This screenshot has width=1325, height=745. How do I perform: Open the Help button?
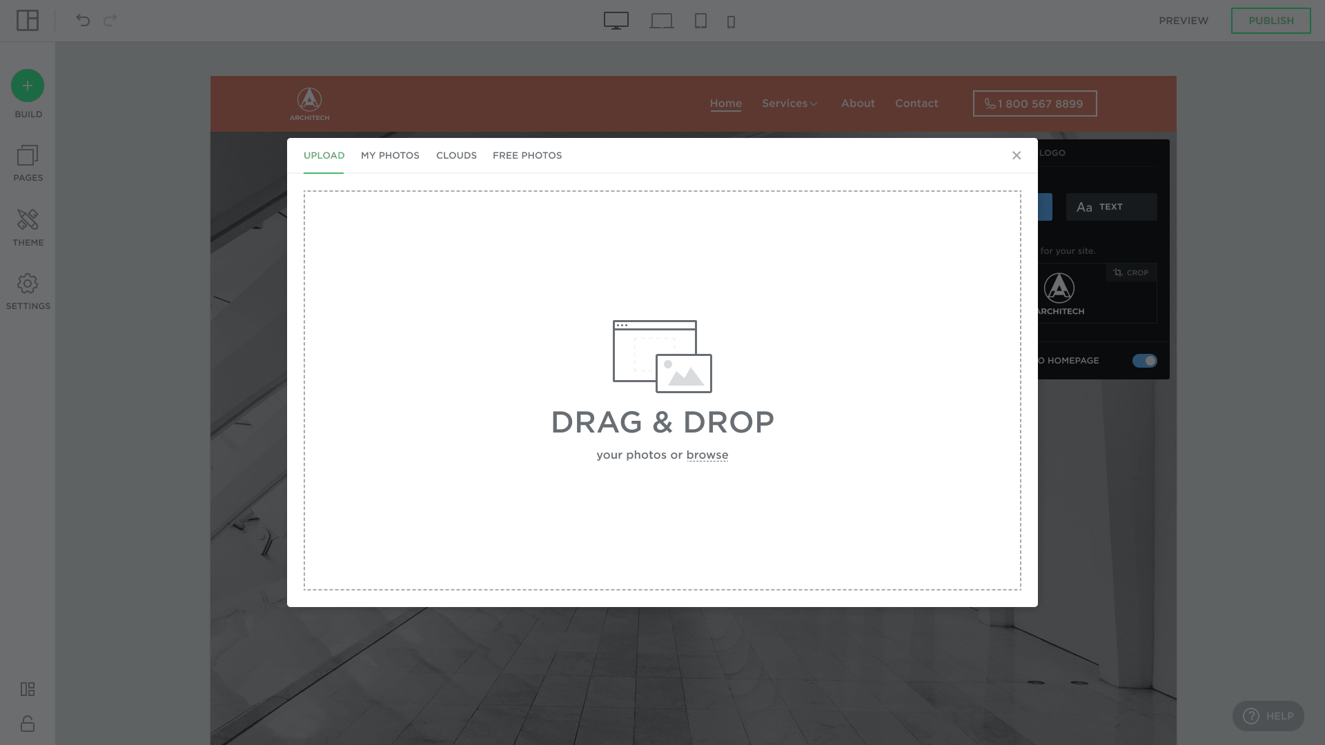click(1268, 716)
